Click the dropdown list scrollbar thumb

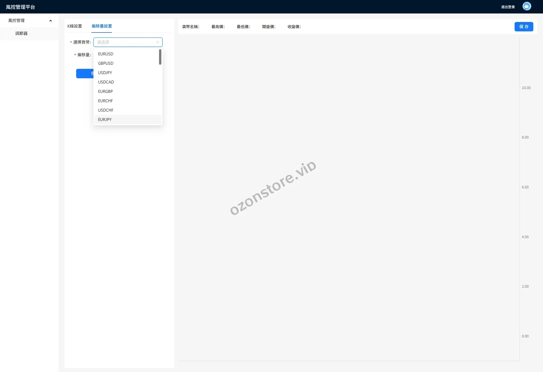click(x=160, y=57)
